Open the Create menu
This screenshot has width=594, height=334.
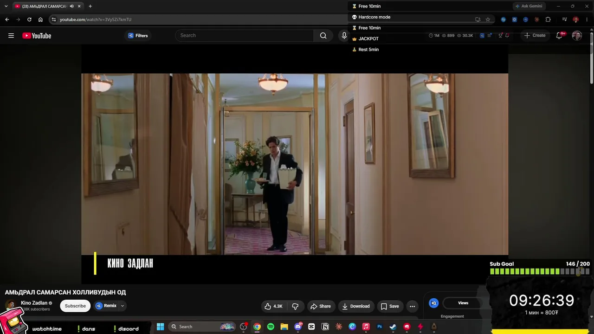(x=535, y=35)
